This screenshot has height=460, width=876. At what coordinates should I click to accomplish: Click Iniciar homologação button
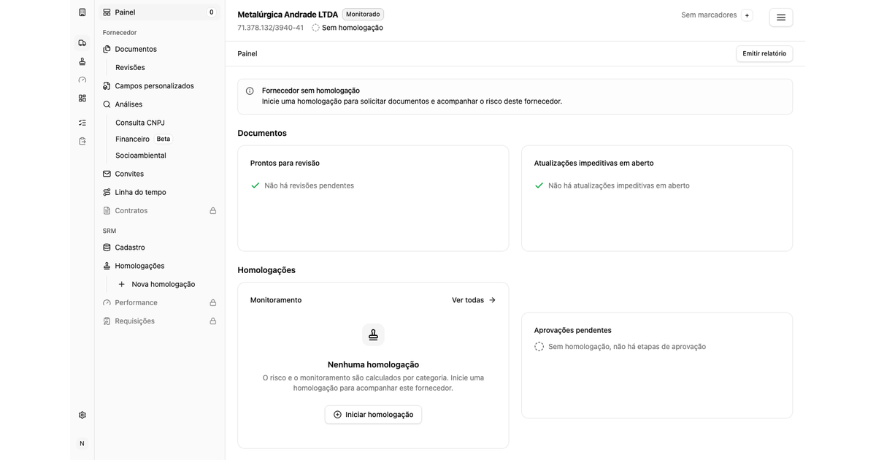[373, 415]
